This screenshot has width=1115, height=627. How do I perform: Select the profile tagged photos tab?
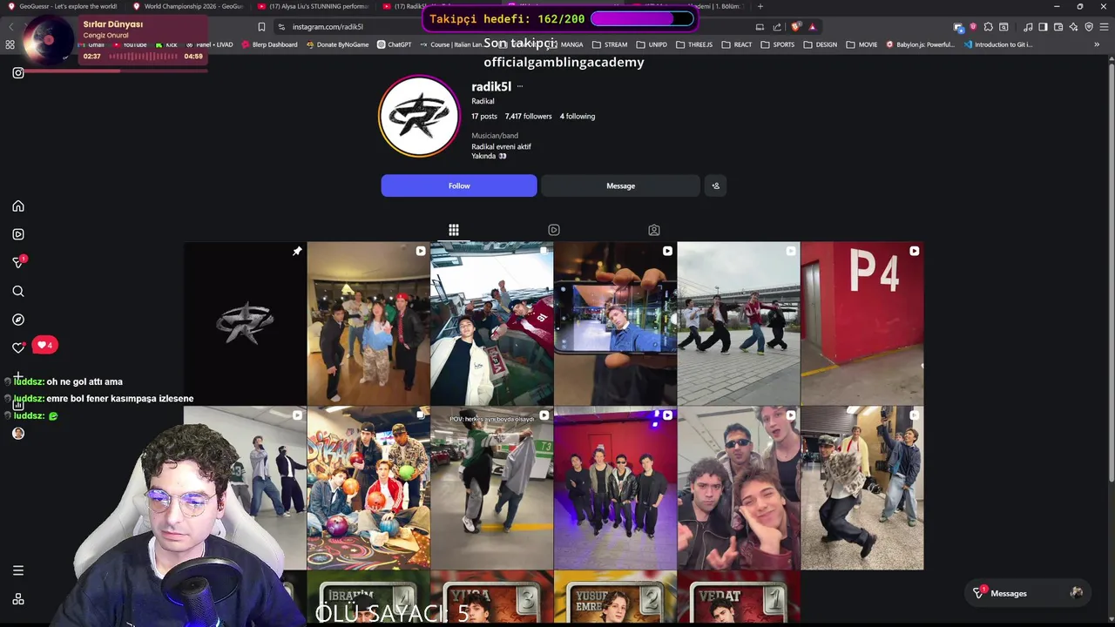tap(654, 230)
